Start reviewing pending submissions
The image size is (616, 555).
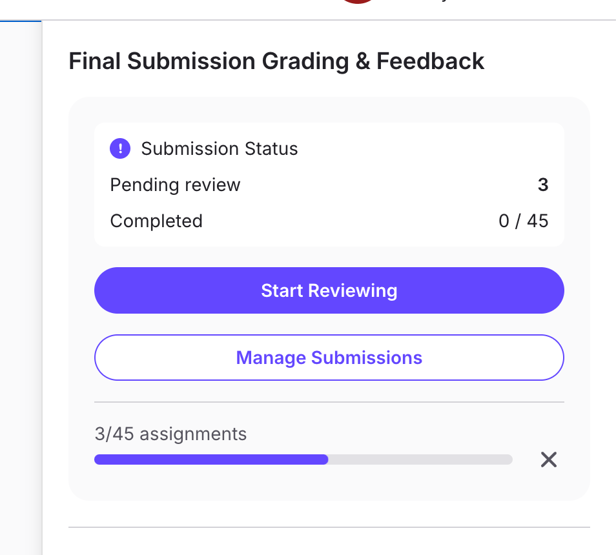329,290
